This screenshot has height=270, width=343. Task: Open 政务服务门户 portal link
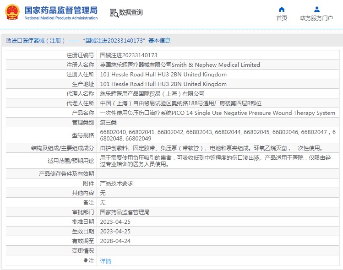point(316,18)
